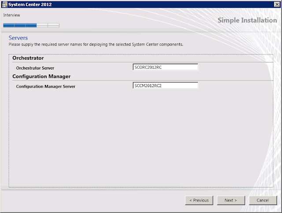
Task: Cancel the Simple Installation wizard
Action: (x=263, y=200)
